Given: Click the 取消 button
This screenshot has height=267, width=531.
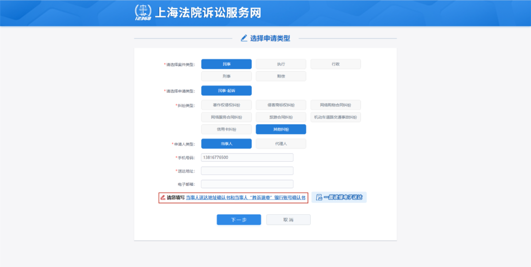Looking at the screenshot, I should click(x=288, y=220).
